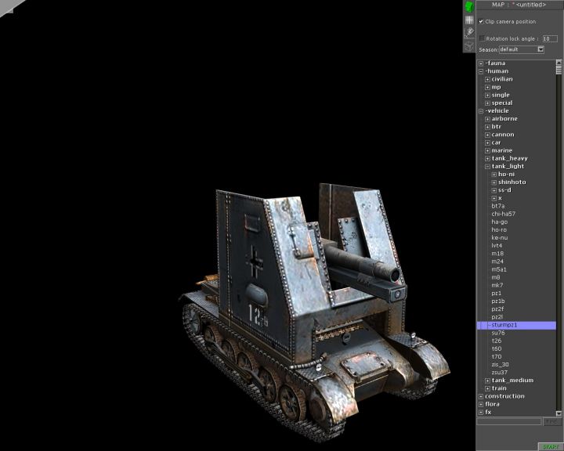Click the entity search text field
Viewport: 564px width, 451px height.
coord(509,422)
